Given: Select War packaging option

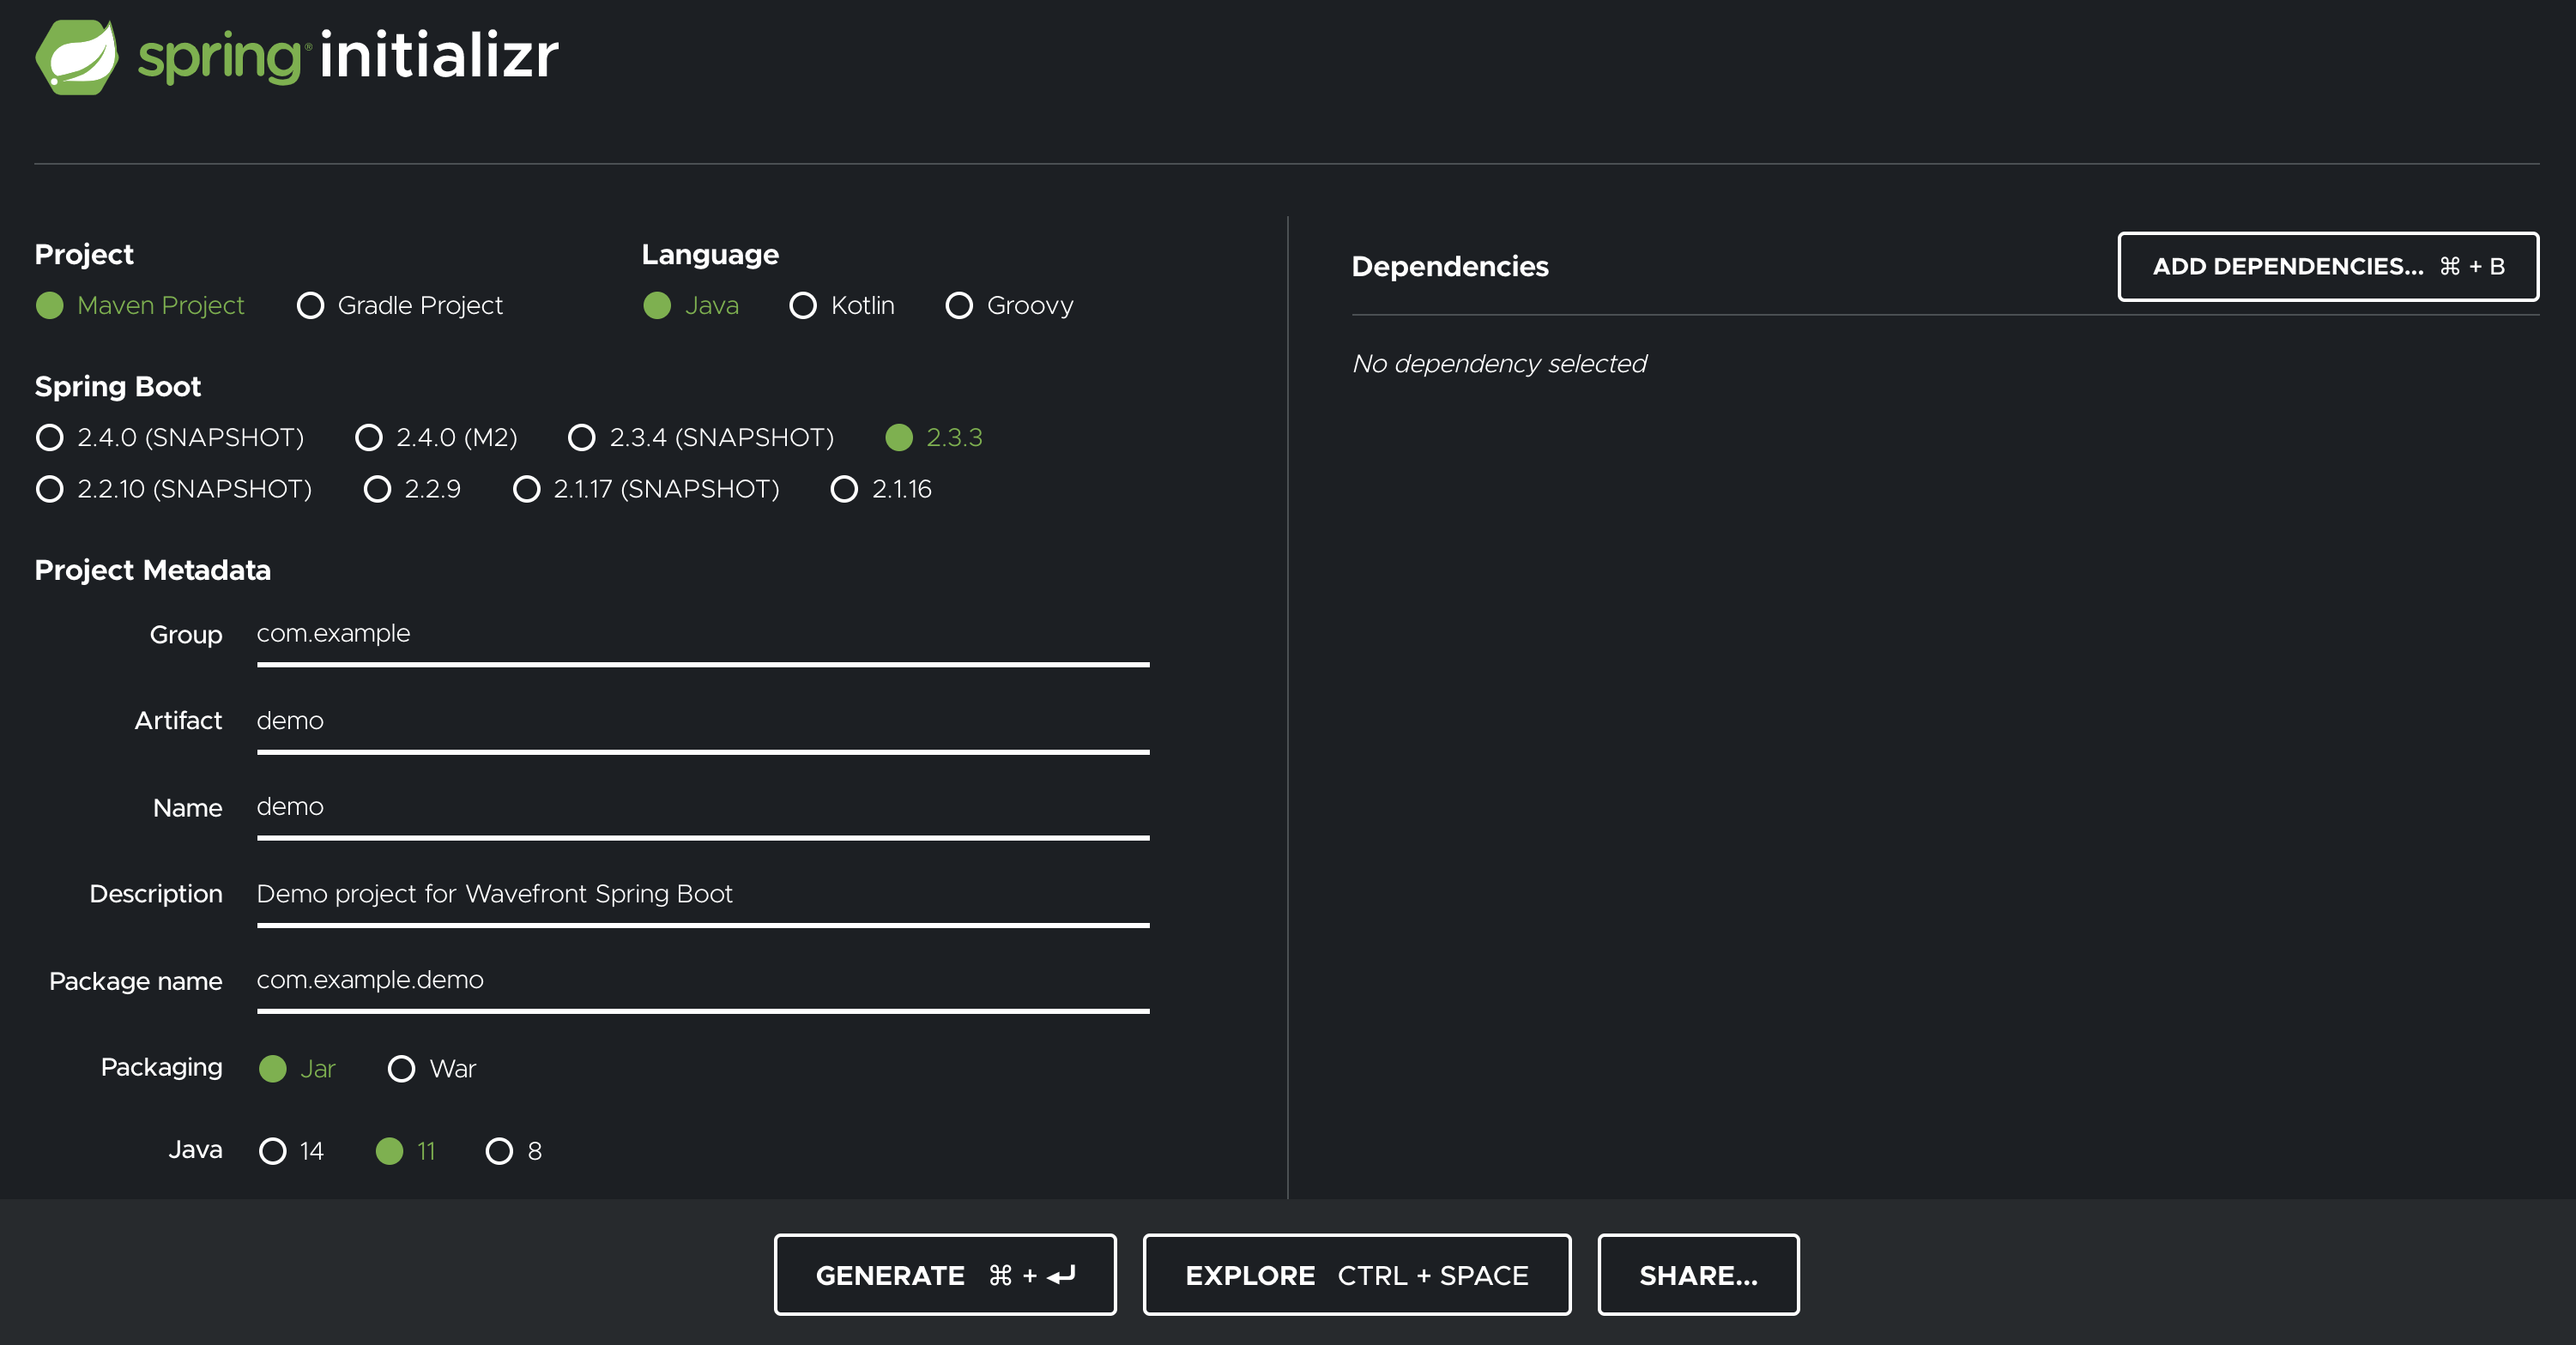Looking at the screenshot, I should pos(432,1069).
